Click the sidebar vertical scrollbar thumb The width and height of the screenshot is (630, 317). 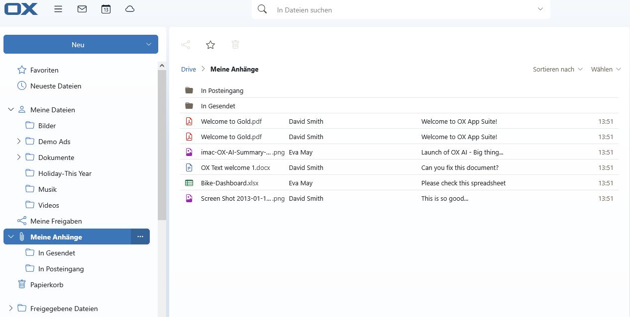pos(162,145)
